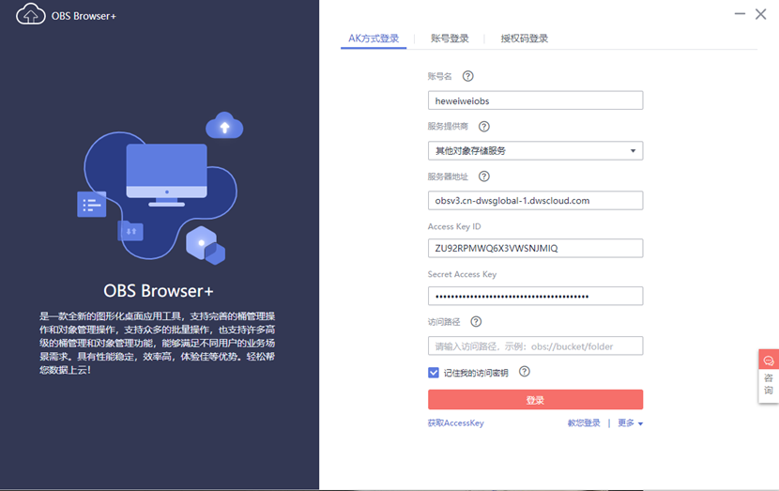Click the '访问路径' label

[444, 322]
